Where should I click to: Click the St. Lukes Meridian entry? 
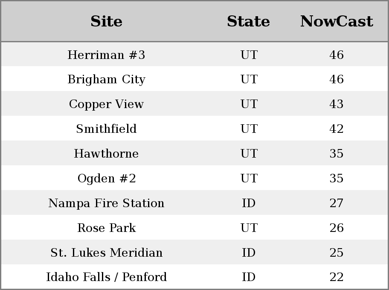pos(107,252)
